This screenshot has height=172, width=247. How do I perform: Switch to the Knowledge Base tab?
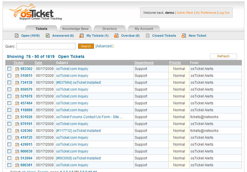(x=75, y=28)
